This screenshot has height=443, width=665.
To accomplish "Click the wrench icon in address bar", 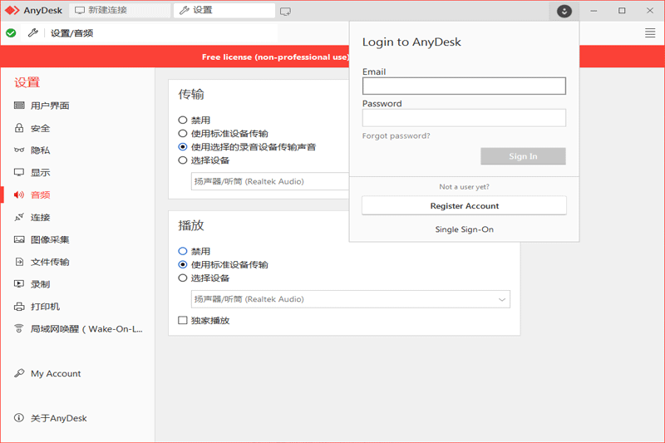I will 33,32.
